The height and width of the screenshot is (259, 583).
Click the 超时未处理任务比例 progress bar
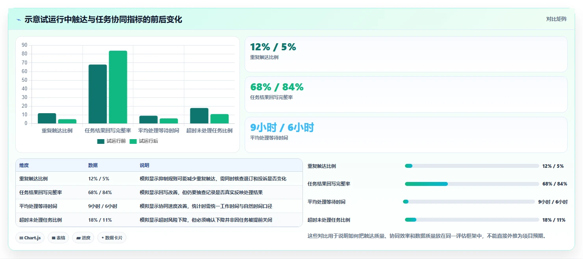pos(472,220)
